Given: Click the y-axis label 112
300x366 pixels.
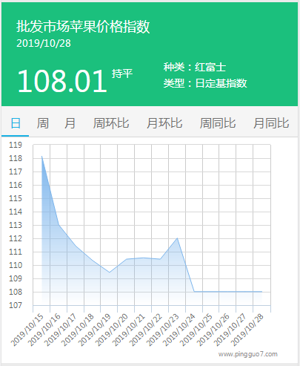Looking at the screenshot, I should pos(16,238).
